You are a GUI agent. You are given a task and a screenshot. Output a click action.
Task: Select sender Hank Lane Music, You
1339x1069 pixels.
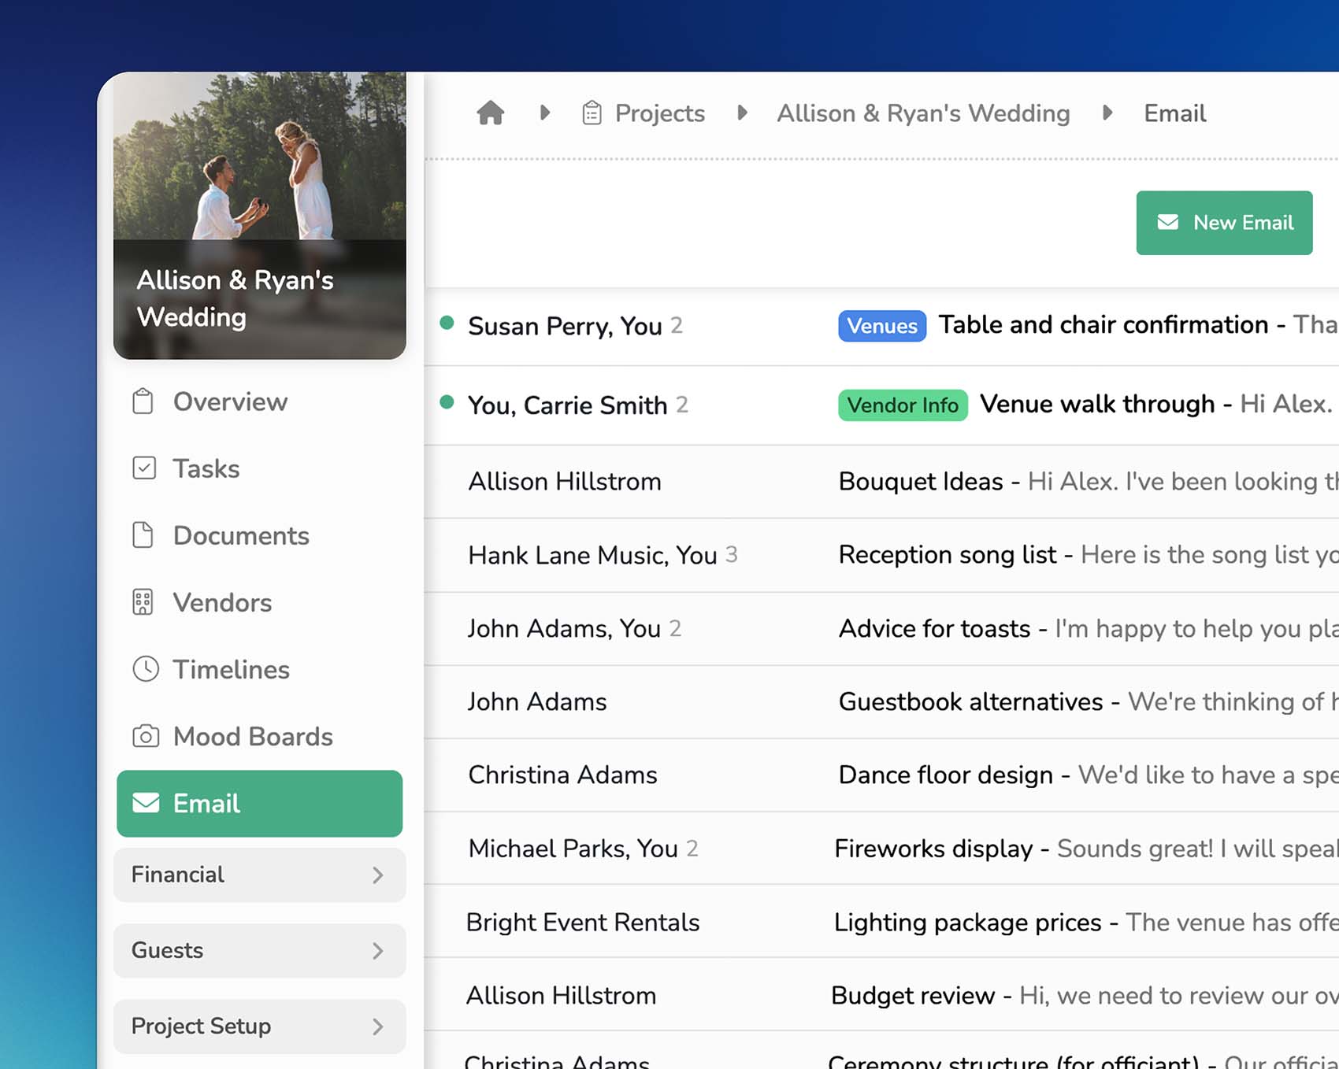(592, 555)
